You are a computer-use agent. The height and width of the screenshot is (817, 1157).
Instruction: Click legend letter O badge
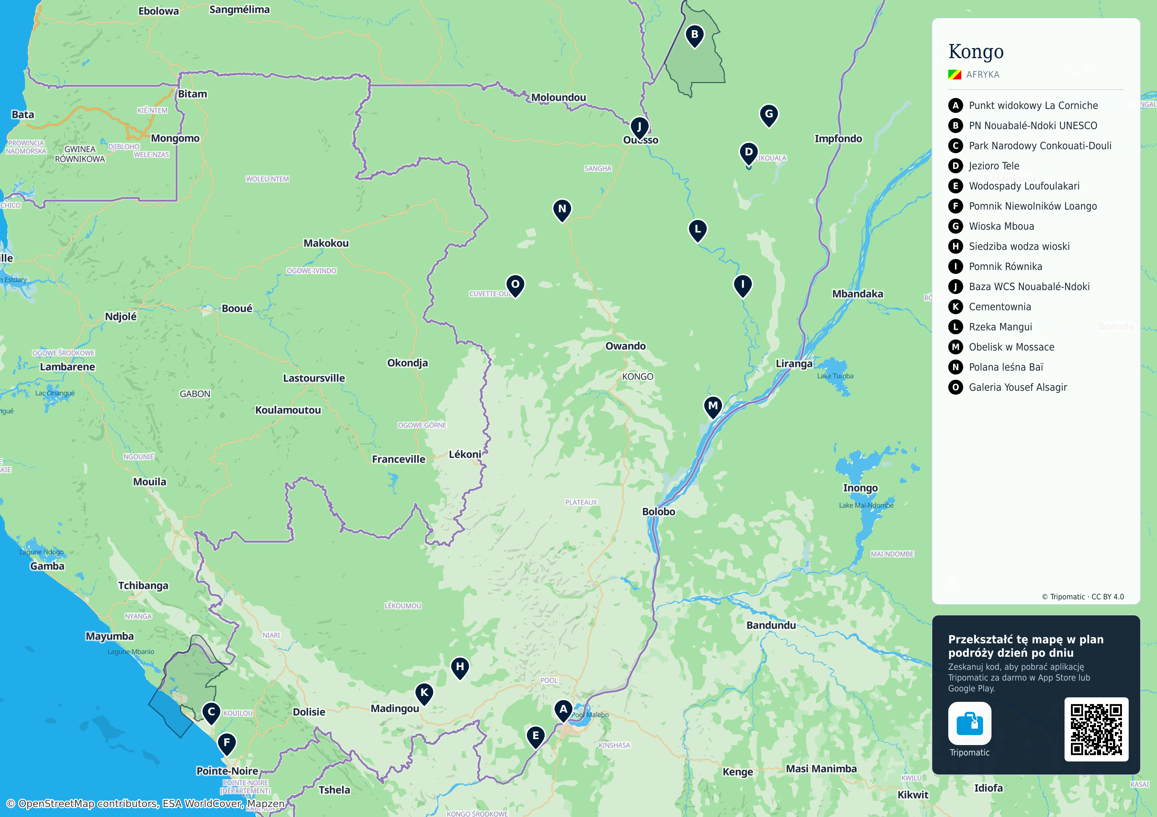955,387
